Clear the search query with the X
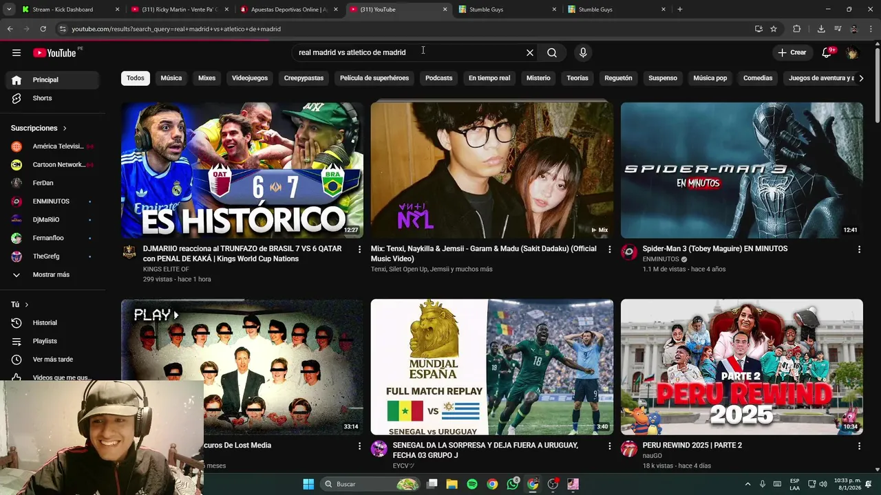Screen dimensions: 881x495 (x=530, y=53)
